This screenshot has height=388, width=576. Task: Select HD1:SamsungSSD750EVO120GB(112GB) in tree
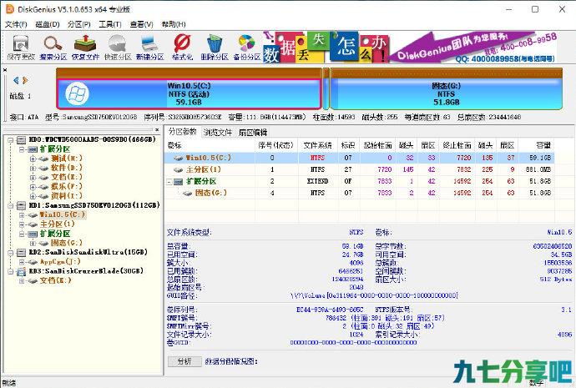point(94,205)
